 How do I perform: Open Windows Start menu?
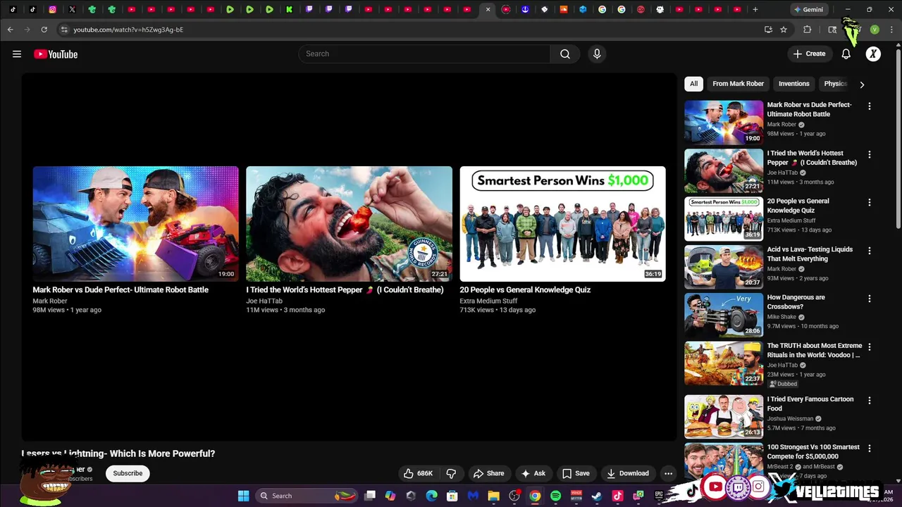pyautogui.click(x=243, y=496)
